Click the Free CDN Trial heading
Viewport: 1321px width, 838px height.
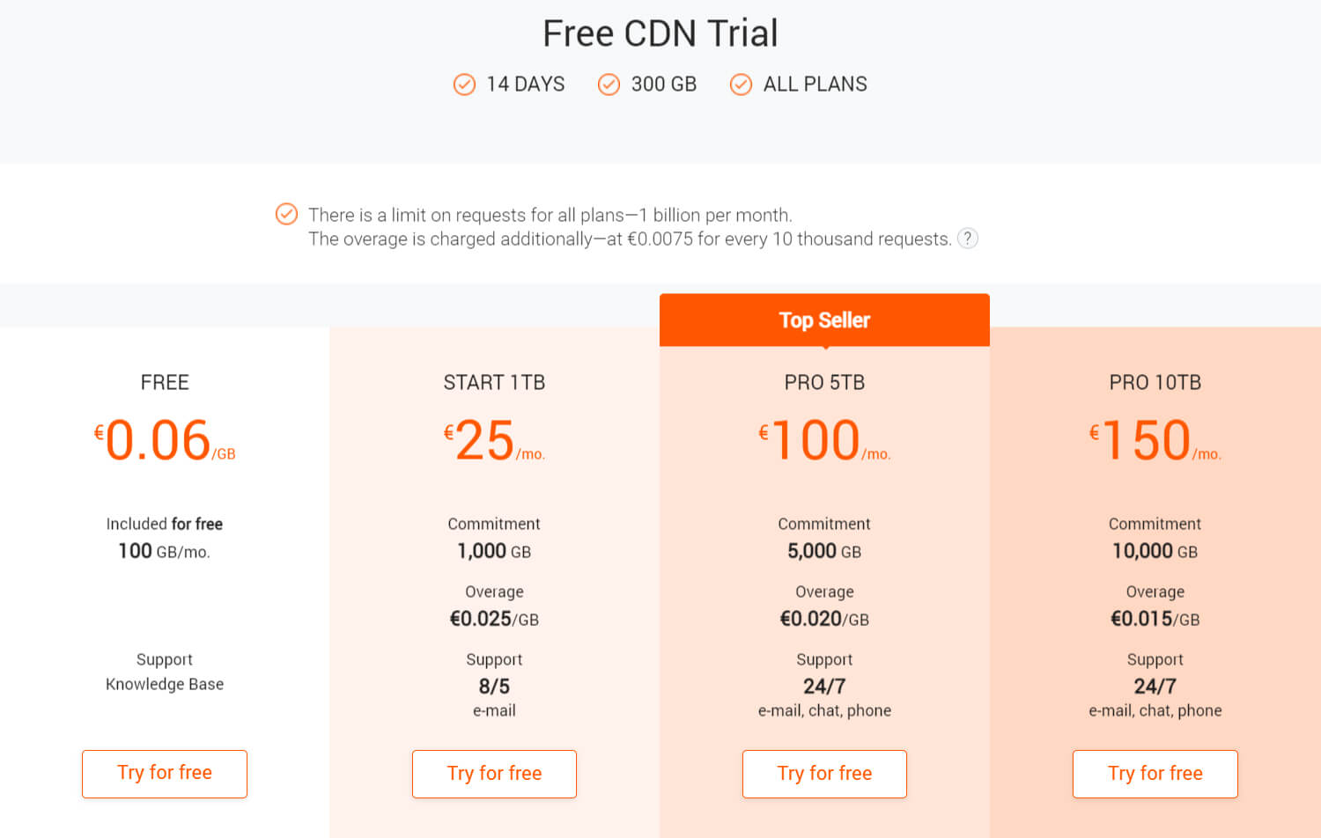pyautogui.click(x=660, y=33)
